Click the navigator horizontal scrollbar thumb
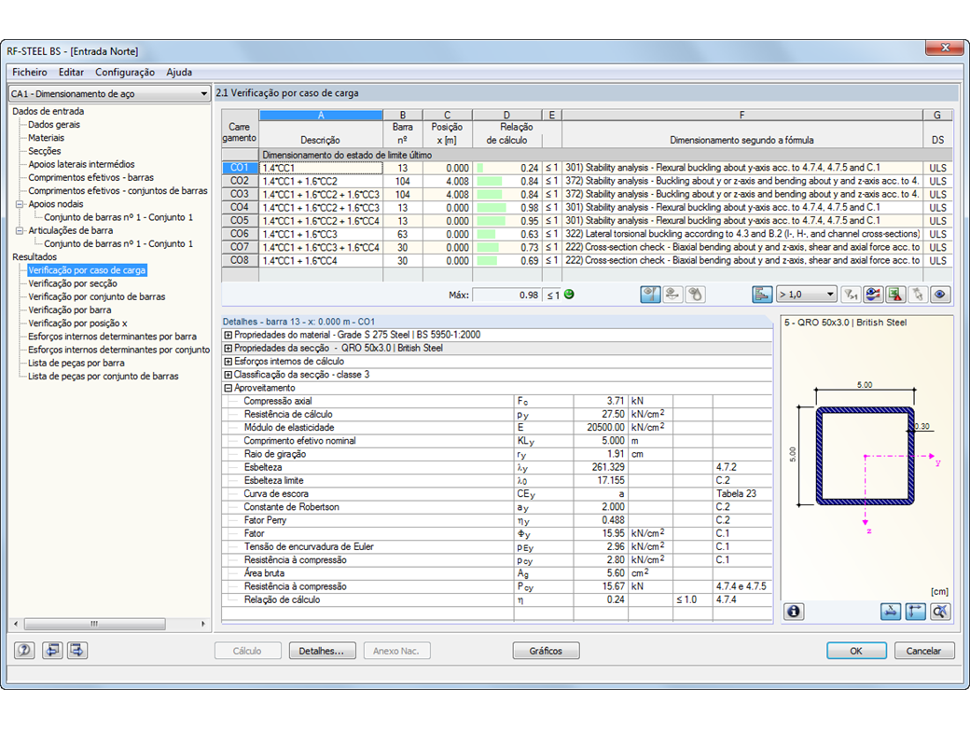This screenshot has width=970, height=729. [x=94, y=624]
